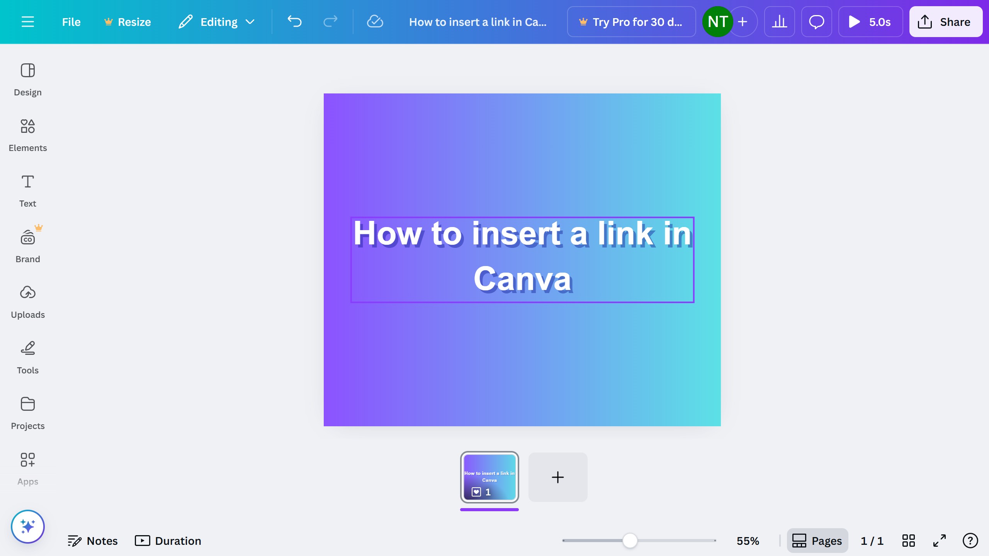The height and width of the screenshot is (556, 989).
Task: Open the comments speech bubble icon
Action: click(x=816, y=22)
